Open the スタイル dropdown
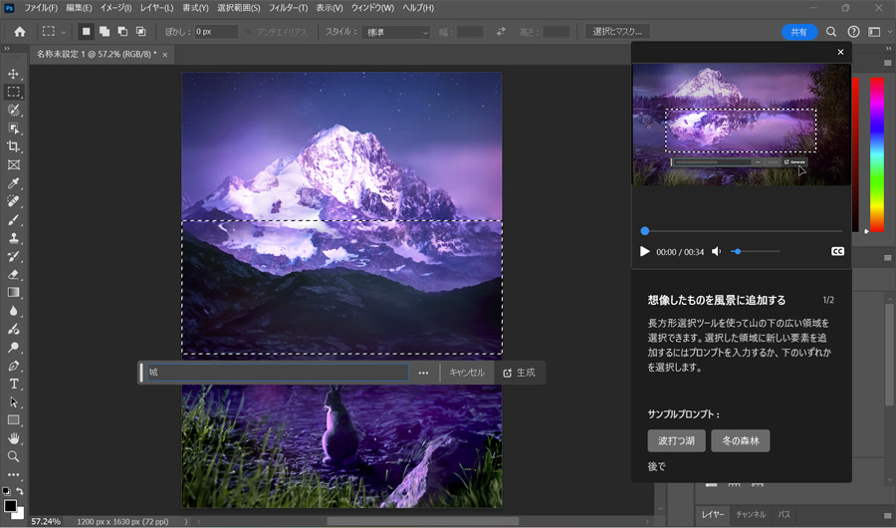 point(395,32)
